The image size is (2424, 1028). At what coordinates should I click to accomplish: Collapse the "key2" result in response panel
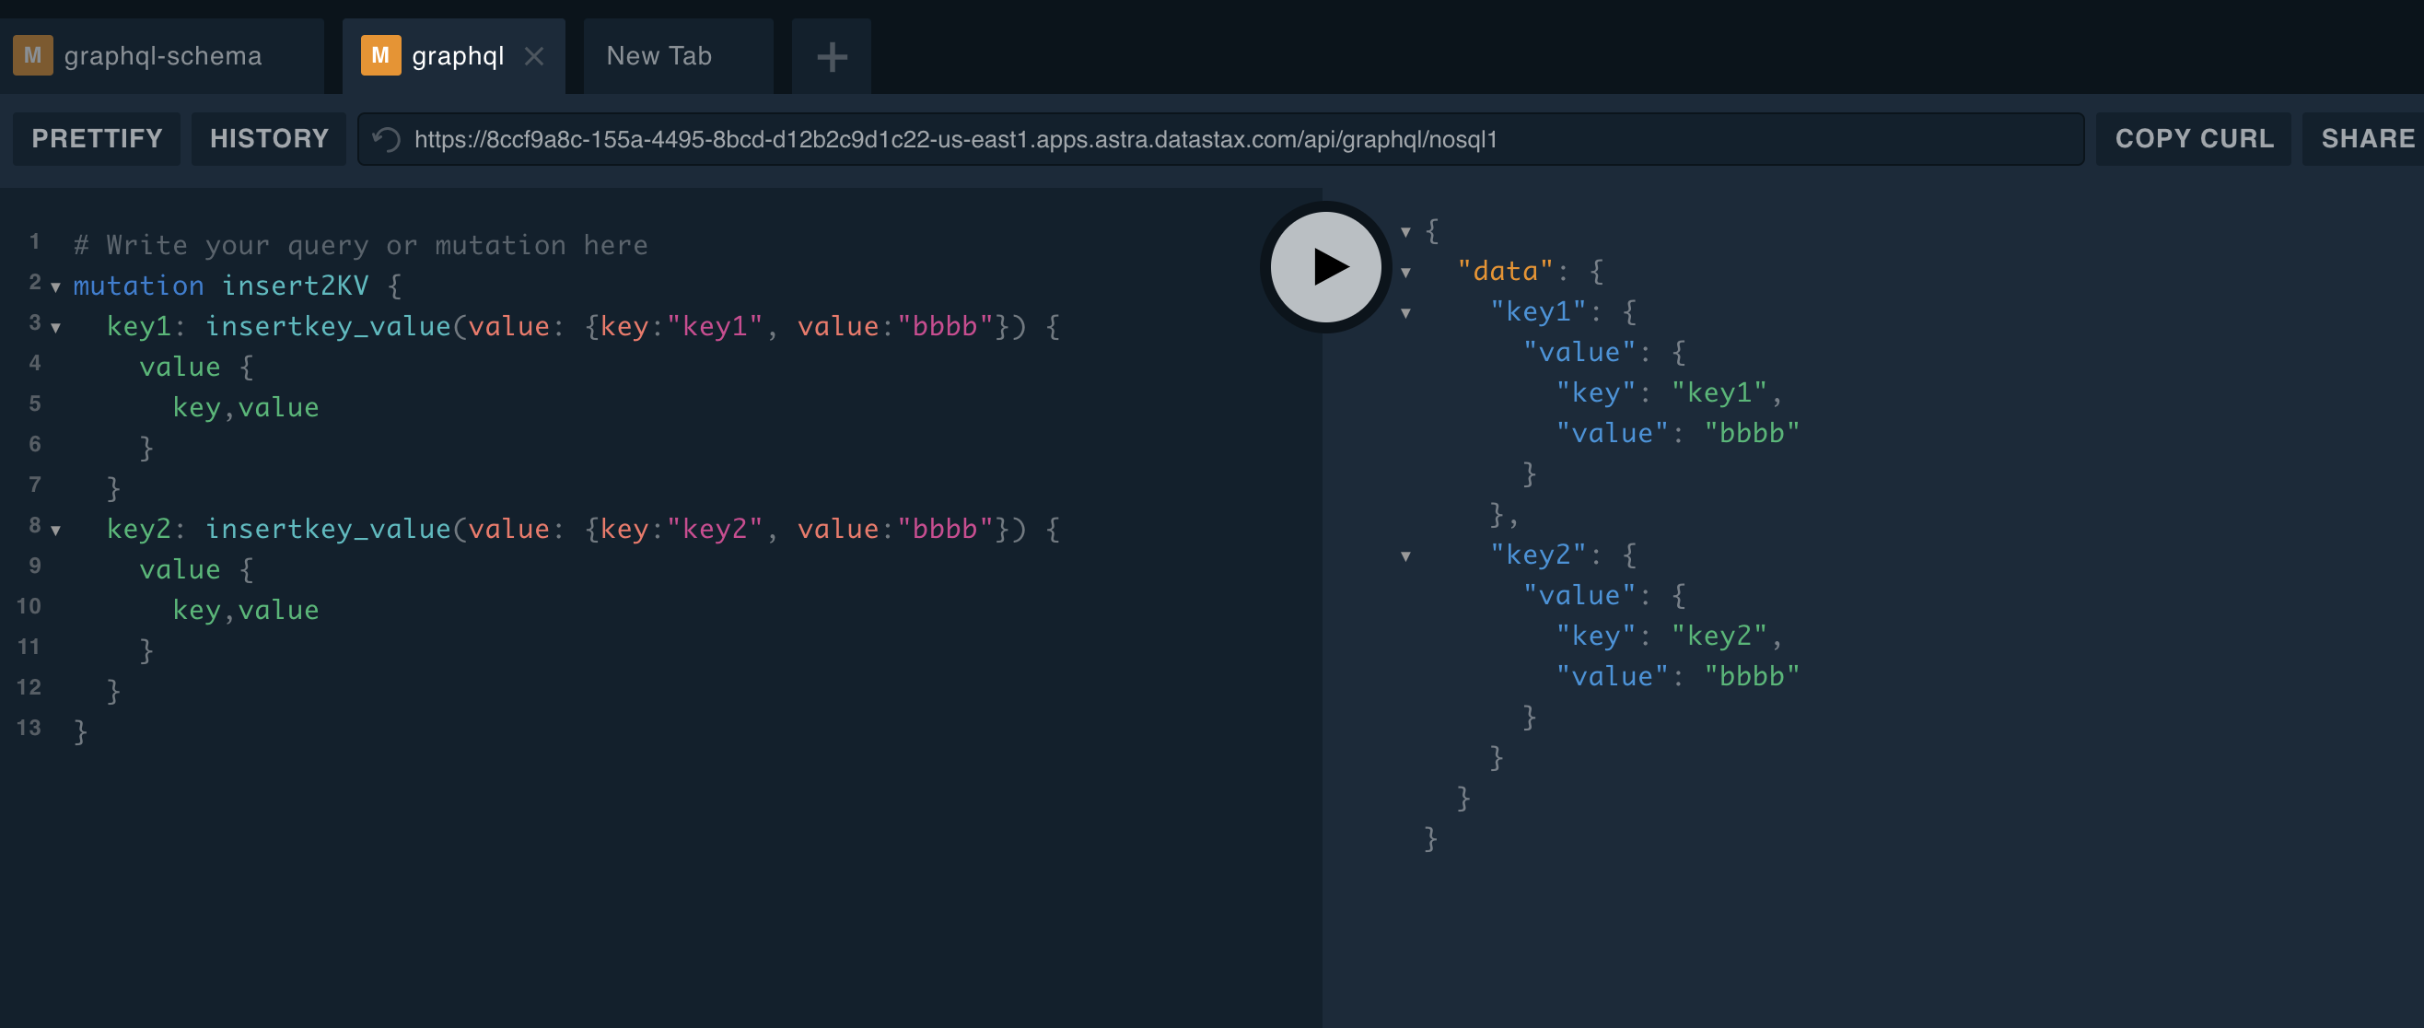(x=1404, y=555)
